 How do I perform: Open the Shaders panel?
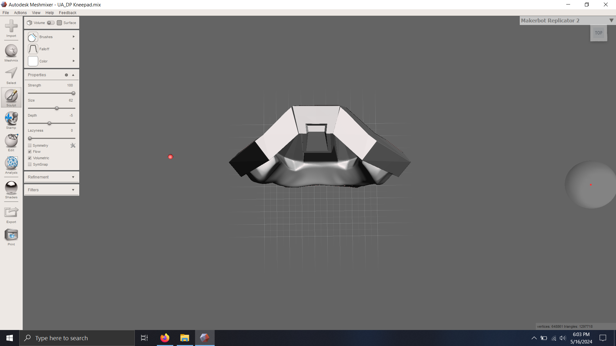click(11, 190)
